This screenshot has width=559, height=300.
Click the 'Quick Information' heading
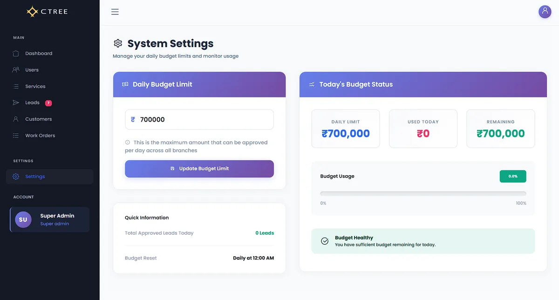147,218
